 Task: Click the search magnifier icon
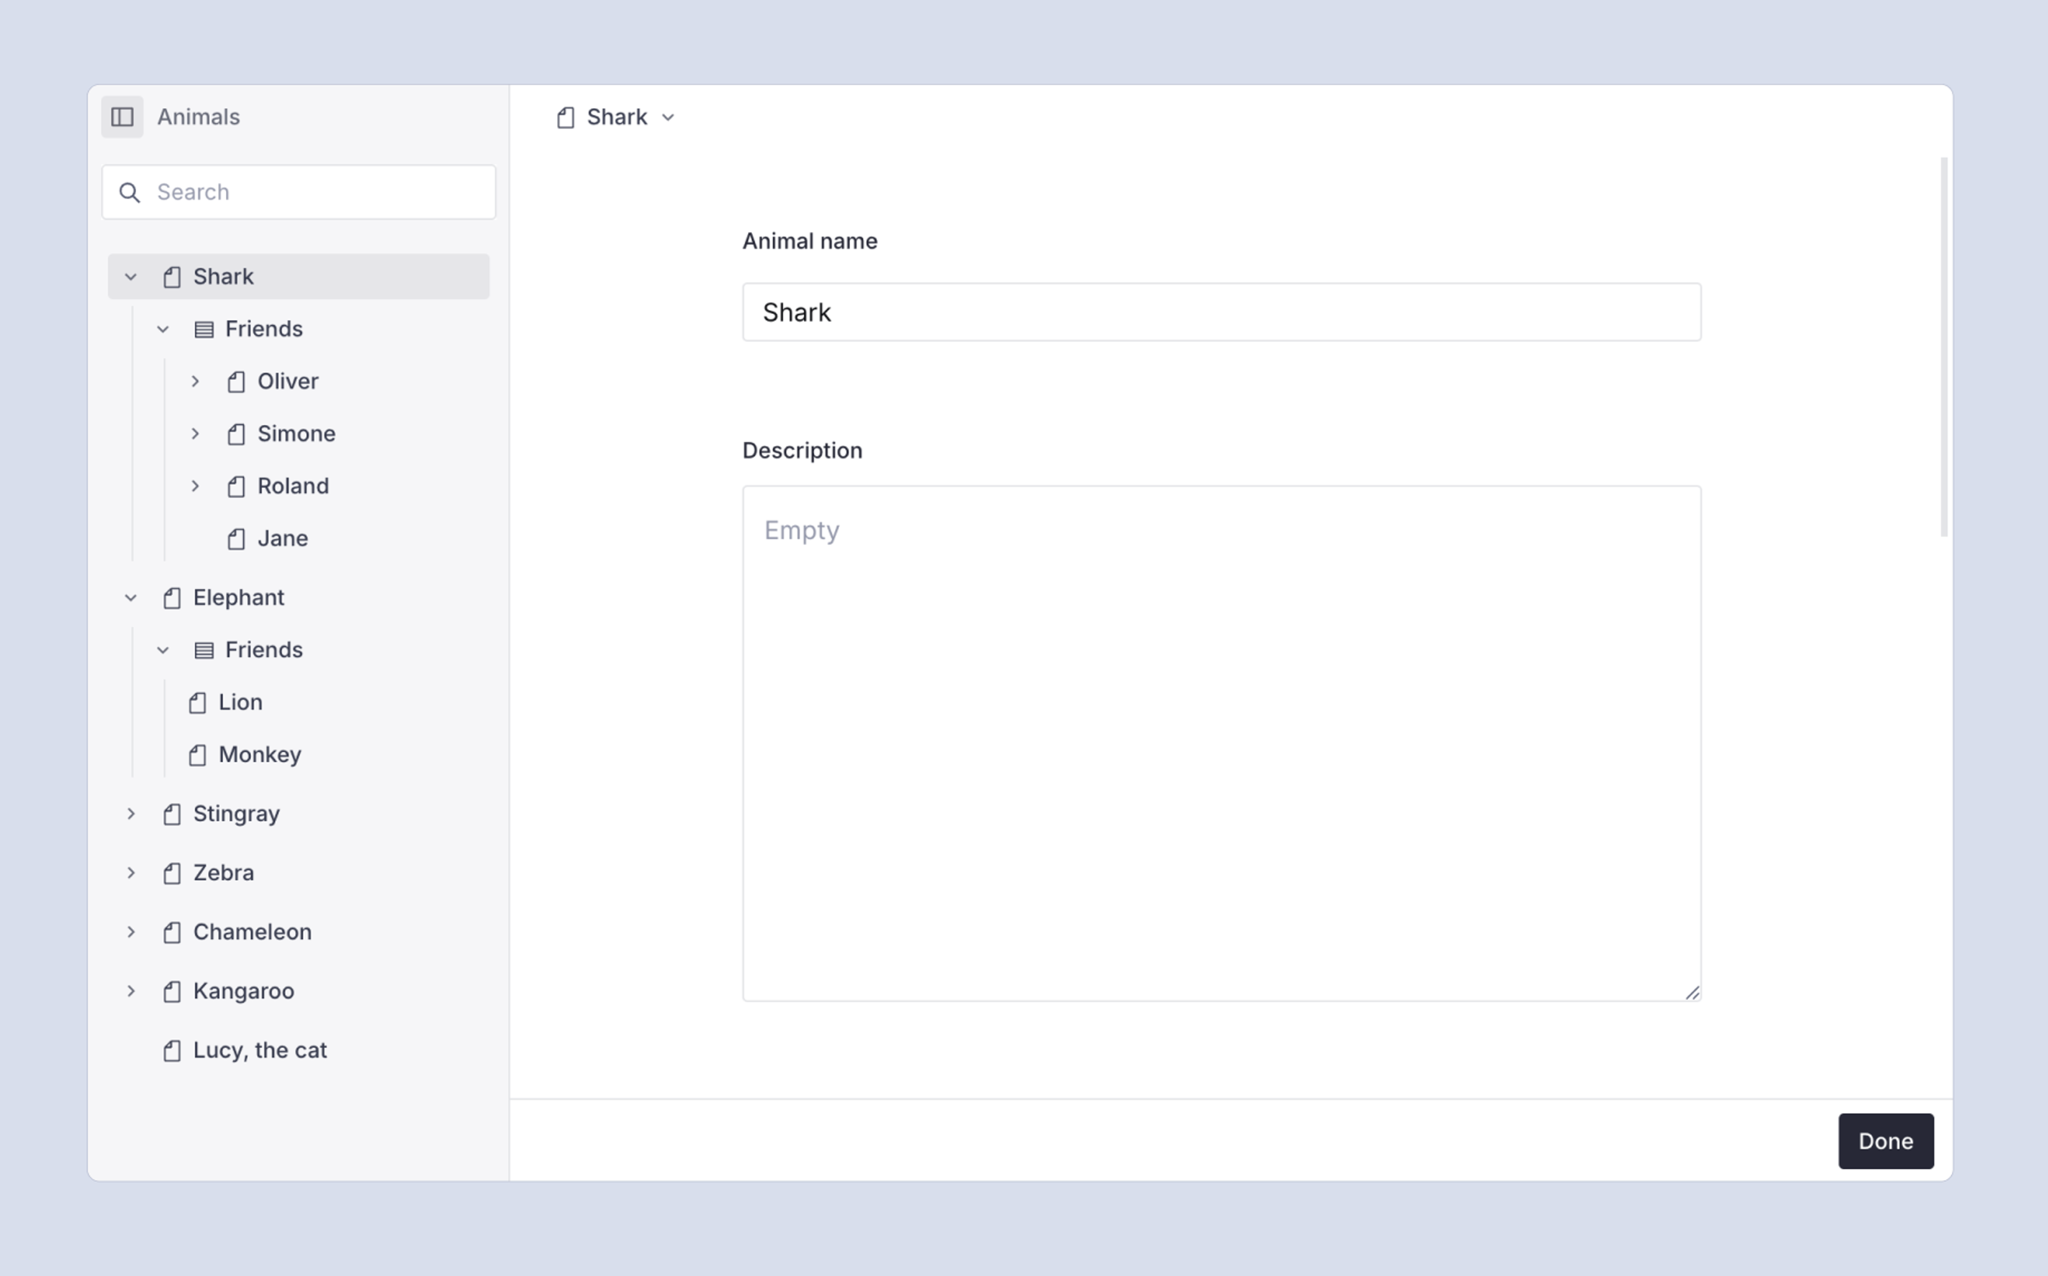pos(129,192)
